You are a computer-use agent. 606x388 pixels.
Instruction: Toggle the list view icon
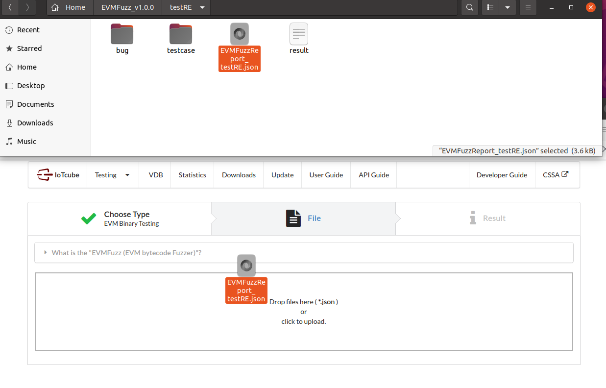(x=490, y=7)
